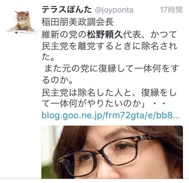Click the line て一体何がやりたいのか」・・
189x183 pixels.
104,104
